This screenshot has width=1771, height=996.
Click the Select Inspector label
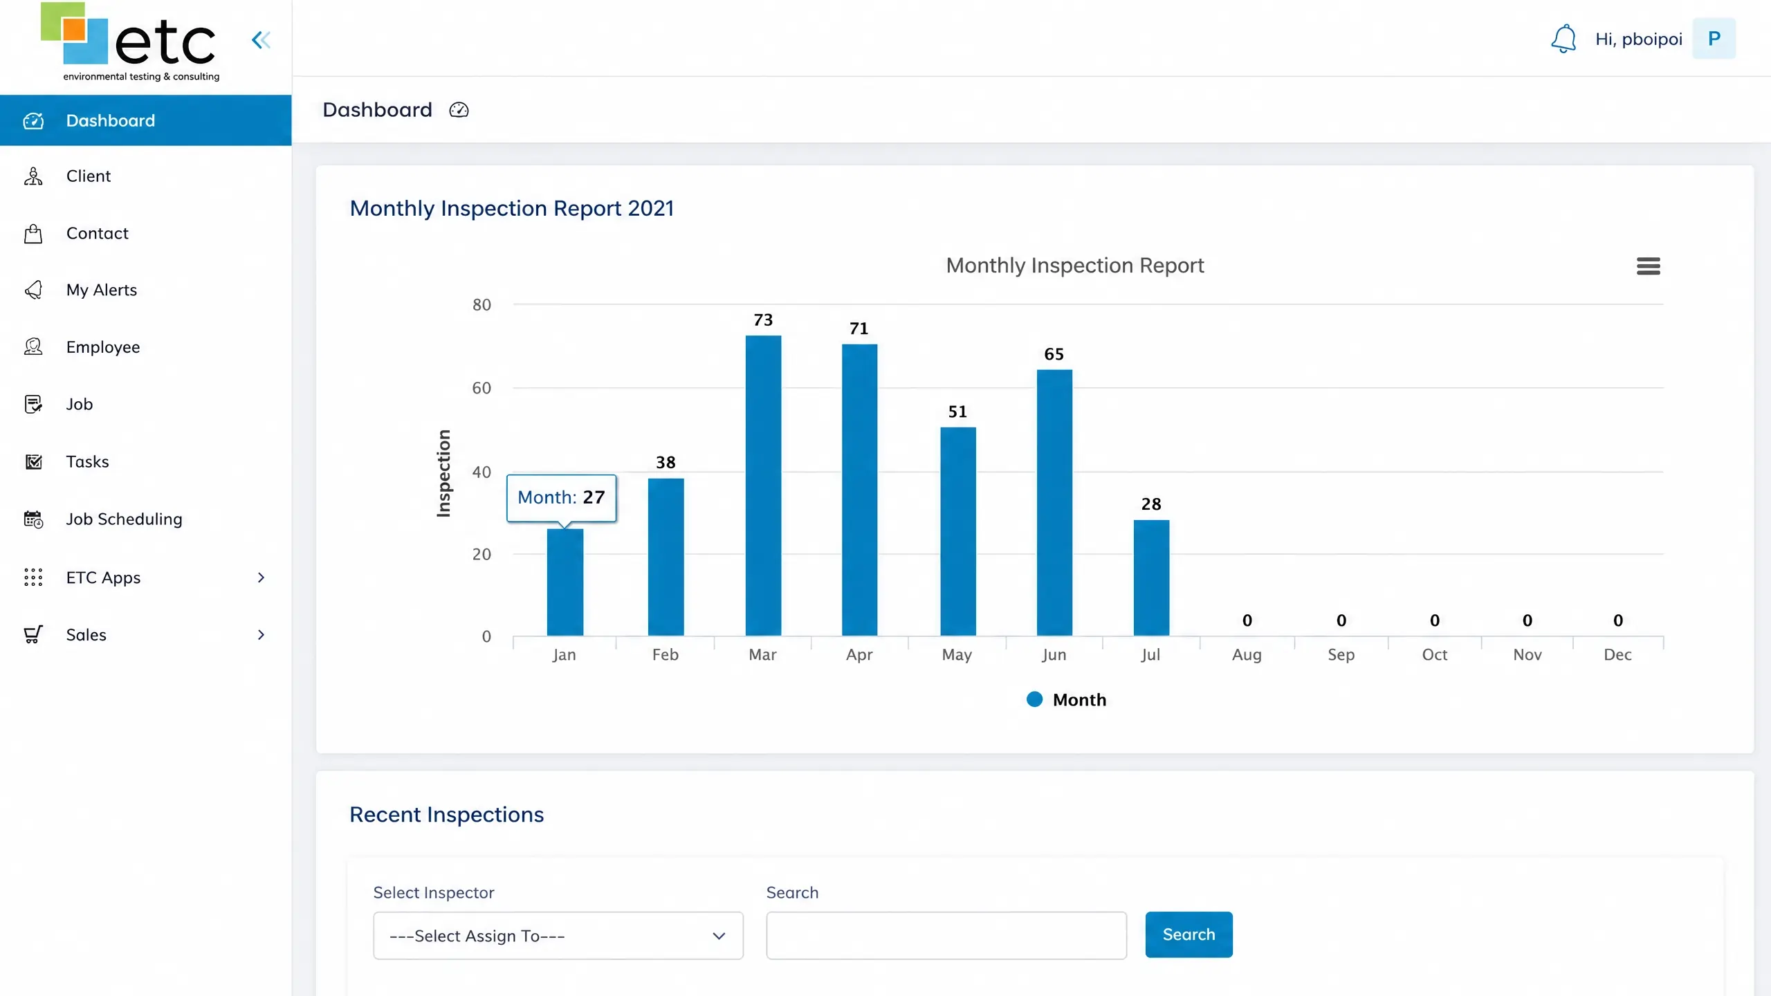tap(434, 892)
